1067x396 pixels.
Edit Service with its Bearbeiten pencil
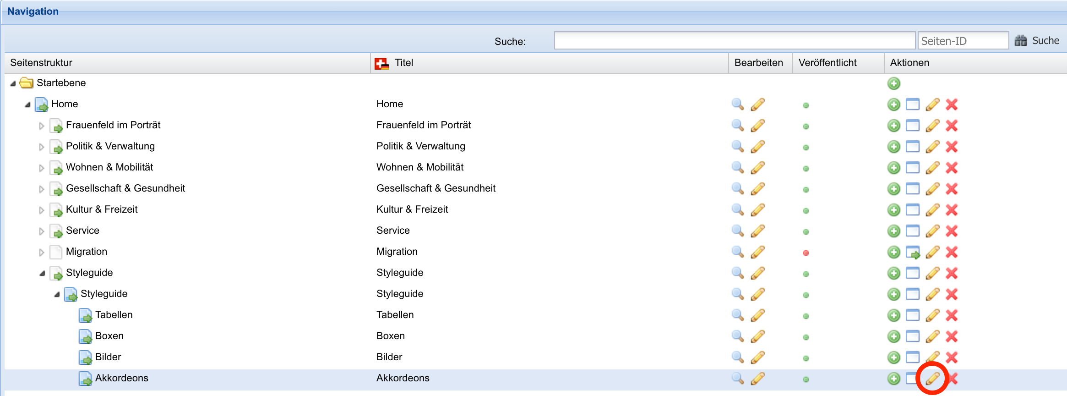coord(757,231)
